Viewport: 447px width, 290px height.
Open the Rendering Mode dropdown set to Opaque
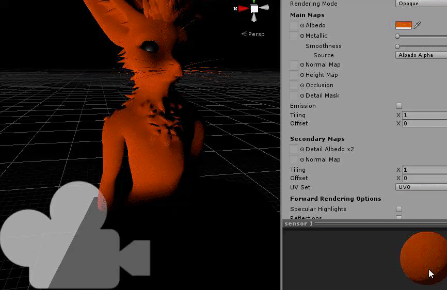pyautogui.click(x=421, y=4)
